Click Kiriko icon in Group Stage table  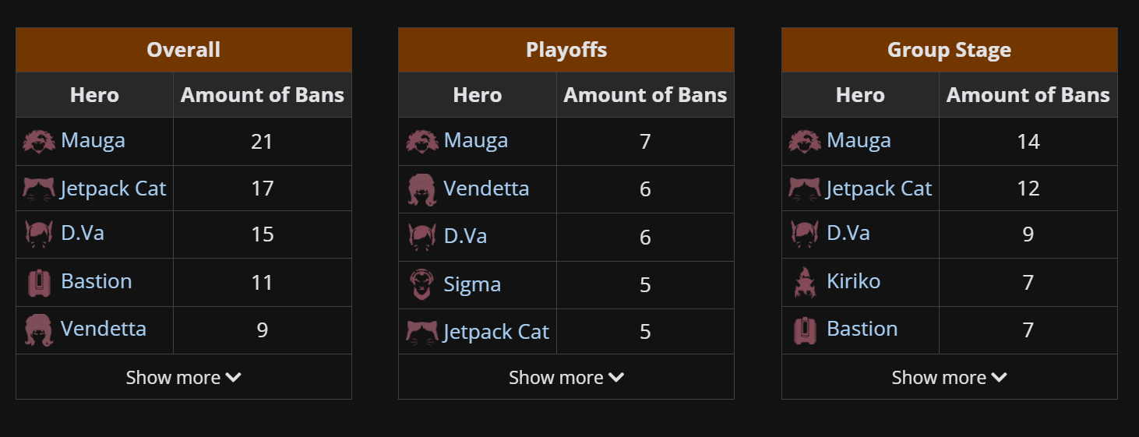click(x=804, y=281)
